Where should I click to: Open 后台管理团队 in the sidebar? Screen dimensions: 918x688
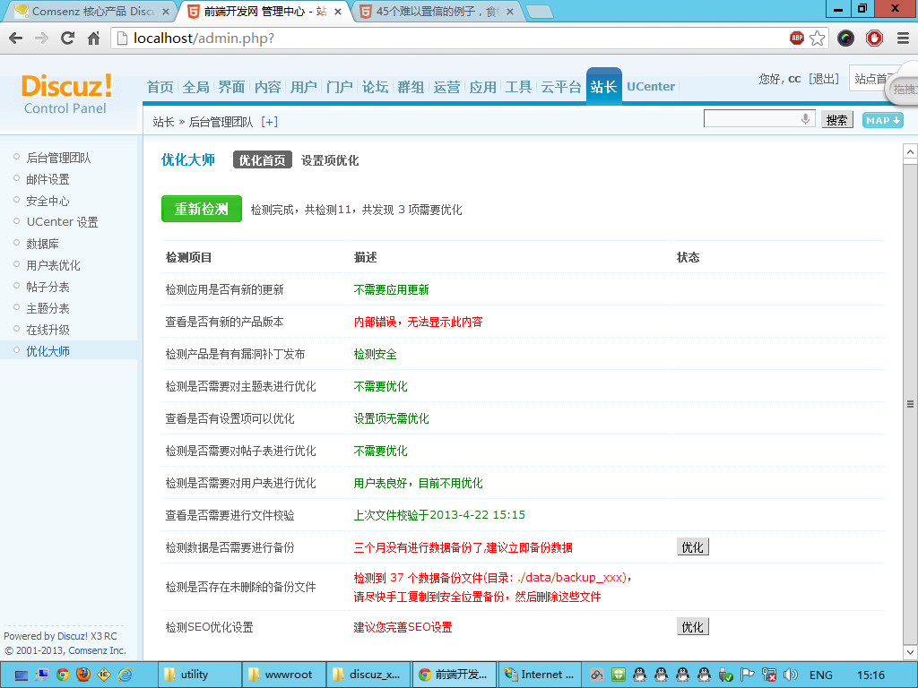(x=58, y=158)
